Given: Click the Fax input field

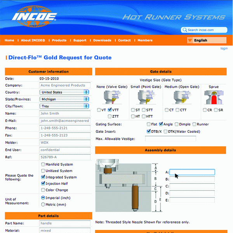Looking at the screenshot, I should coord(65,135).
